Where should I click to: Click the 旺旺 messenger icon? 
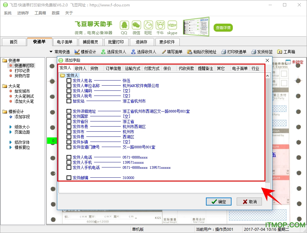[x=148, y=24]
